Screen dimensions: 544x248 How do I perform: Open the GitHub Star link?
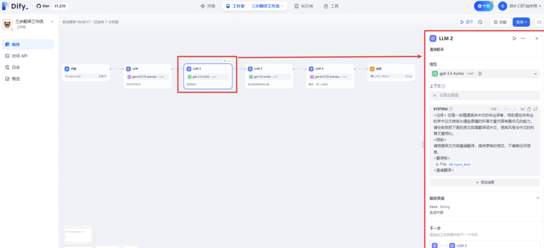click(51, 6)
